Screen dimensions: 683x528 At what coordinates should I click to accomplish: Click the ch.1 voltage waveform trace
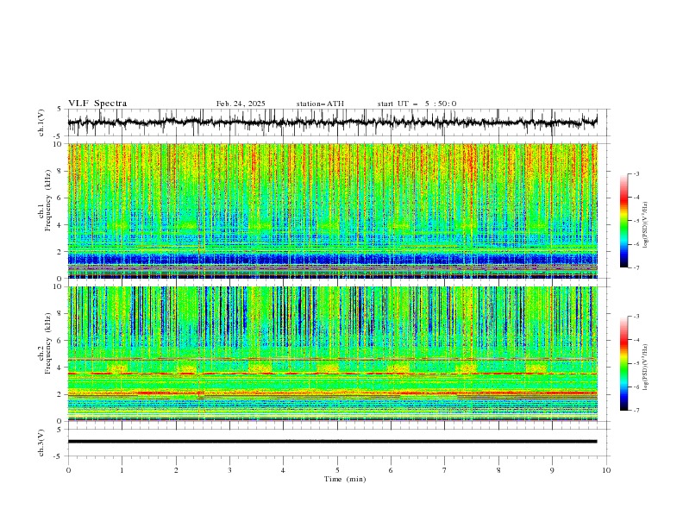point(332,122)
